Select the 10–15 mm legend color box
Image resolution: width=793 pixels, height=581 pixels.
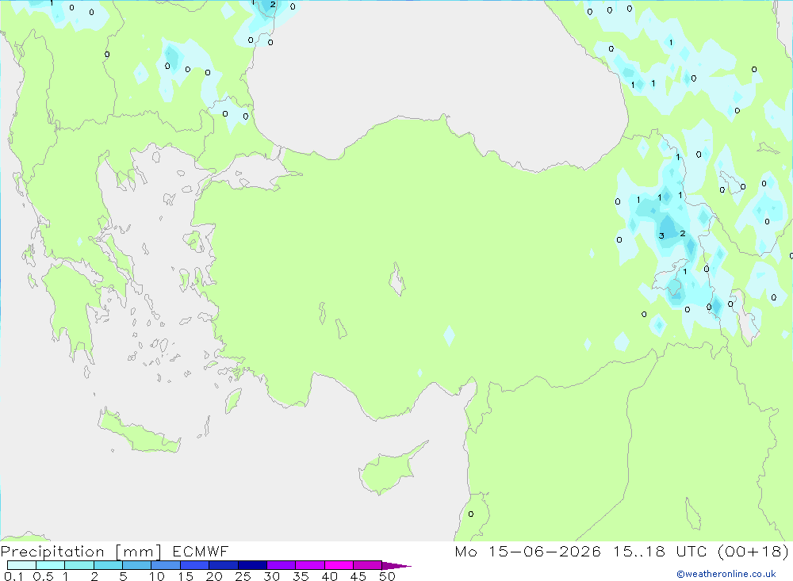click(x=166, y=565)
